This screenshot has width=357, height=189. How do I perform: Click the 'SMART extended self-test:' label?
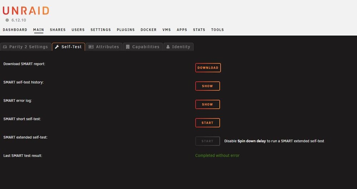pos(25,137)
